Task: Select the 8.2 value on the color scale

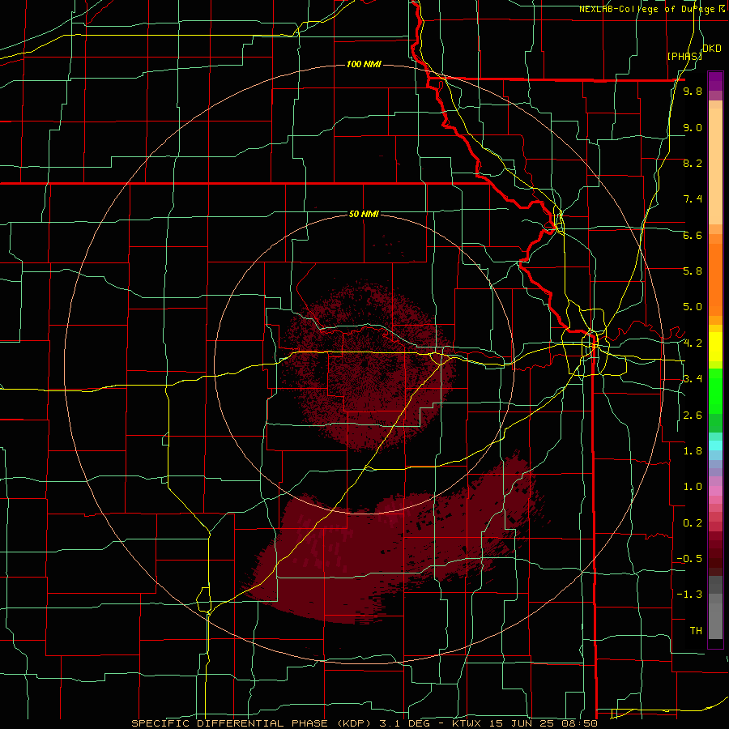Action: pyautogui.click(x=693, y=163)
